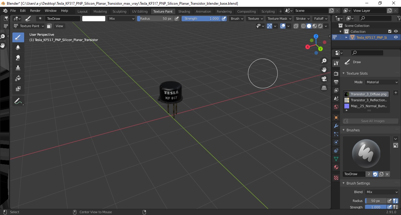Open the Falloff popover
401x215 pixels.
pyautogui.click(x=321, y=18)
